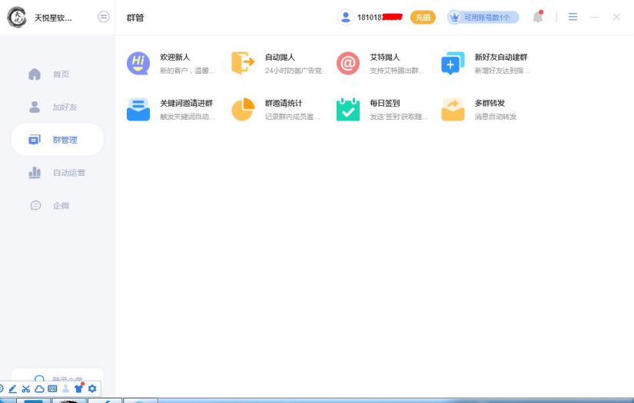Click the scissors icon in the floating toolbar

click(25, 389)
